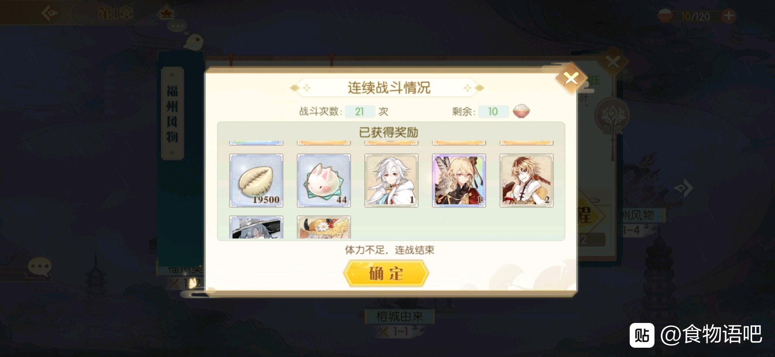Viewport: 775px width, 357px height.
Task: Select the purple-framed blonde character card
Action: click(x=459, y=180)
